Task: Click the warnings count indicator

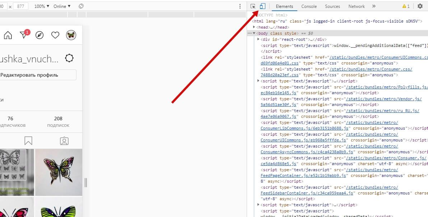Action: click(x=406, y=6)
